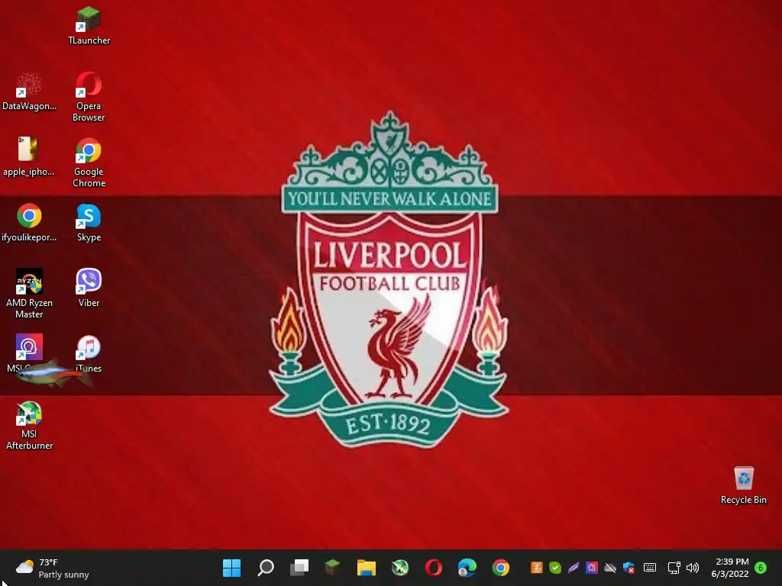Select the Skype desktop shortcut

coord(89,223)
